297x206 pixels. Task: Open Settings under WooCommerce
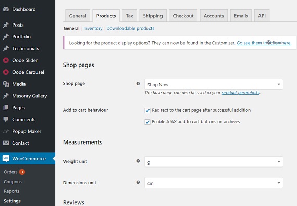(x=12, y=201)
